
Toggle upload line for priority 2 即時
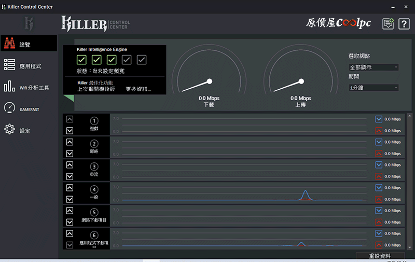click(x=379, y=154)
